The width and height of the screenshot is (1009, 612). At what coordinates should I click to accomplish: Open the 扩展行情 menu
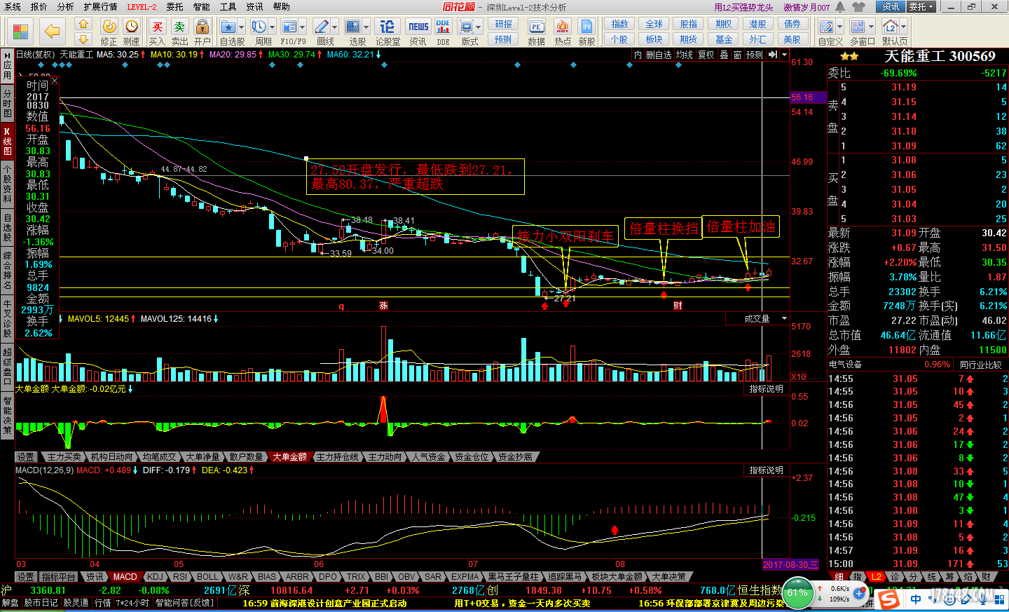pyautogui.click(x=100, y=7)
